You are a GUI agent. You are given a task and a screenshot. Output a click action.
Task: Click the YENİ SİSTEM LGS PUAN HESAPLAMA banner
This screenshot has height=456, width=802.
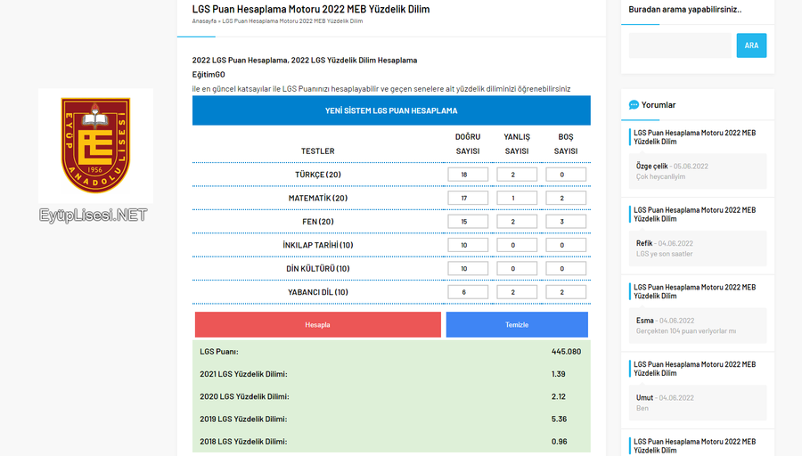click(391, 110)
